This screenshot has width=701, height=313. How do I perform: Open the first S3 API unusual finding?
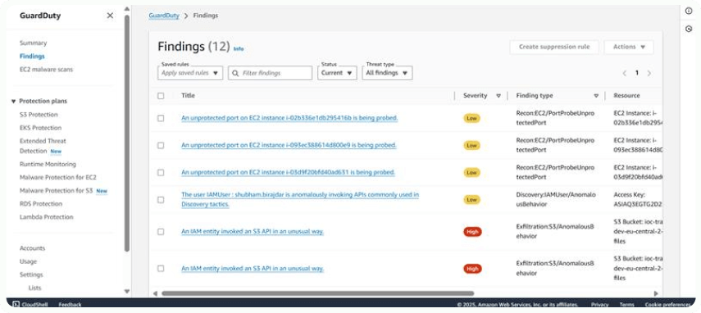[253, 231]
